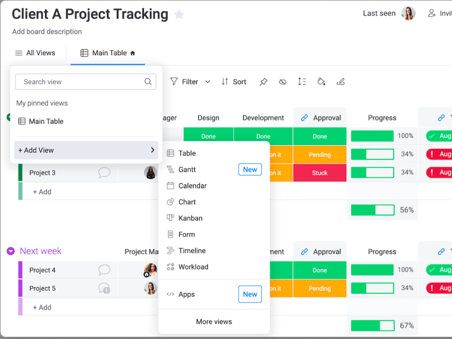Add a Chart view
The image size is (452, 339).
(x=214, y=202)
